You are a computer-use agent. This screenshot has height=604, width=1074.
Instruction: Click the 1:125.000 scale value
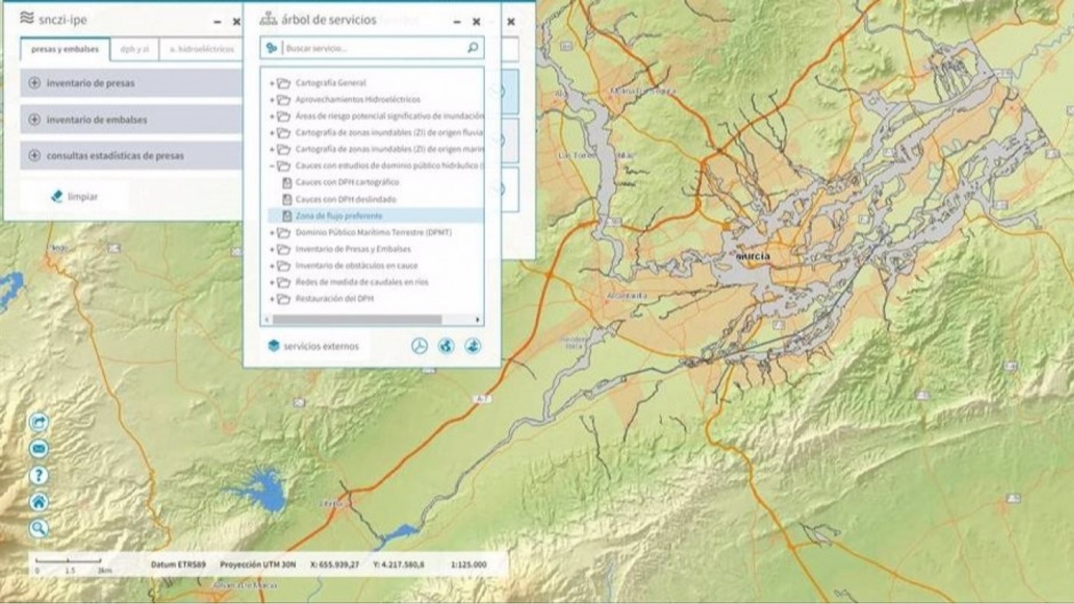point(469,564)
